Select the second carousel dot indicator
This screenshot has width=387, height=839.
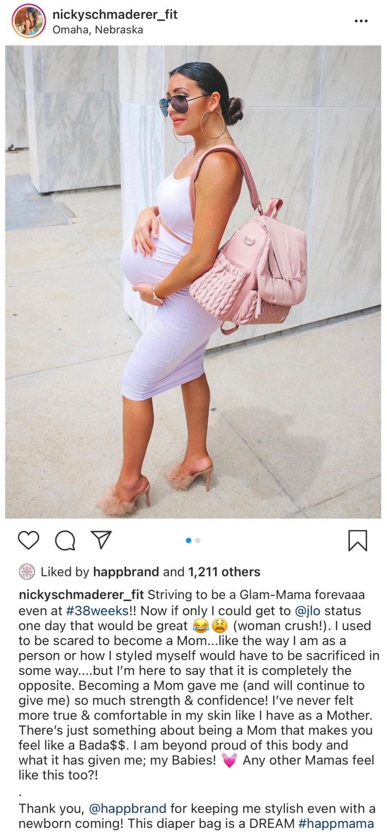click(x=198, y=540)
